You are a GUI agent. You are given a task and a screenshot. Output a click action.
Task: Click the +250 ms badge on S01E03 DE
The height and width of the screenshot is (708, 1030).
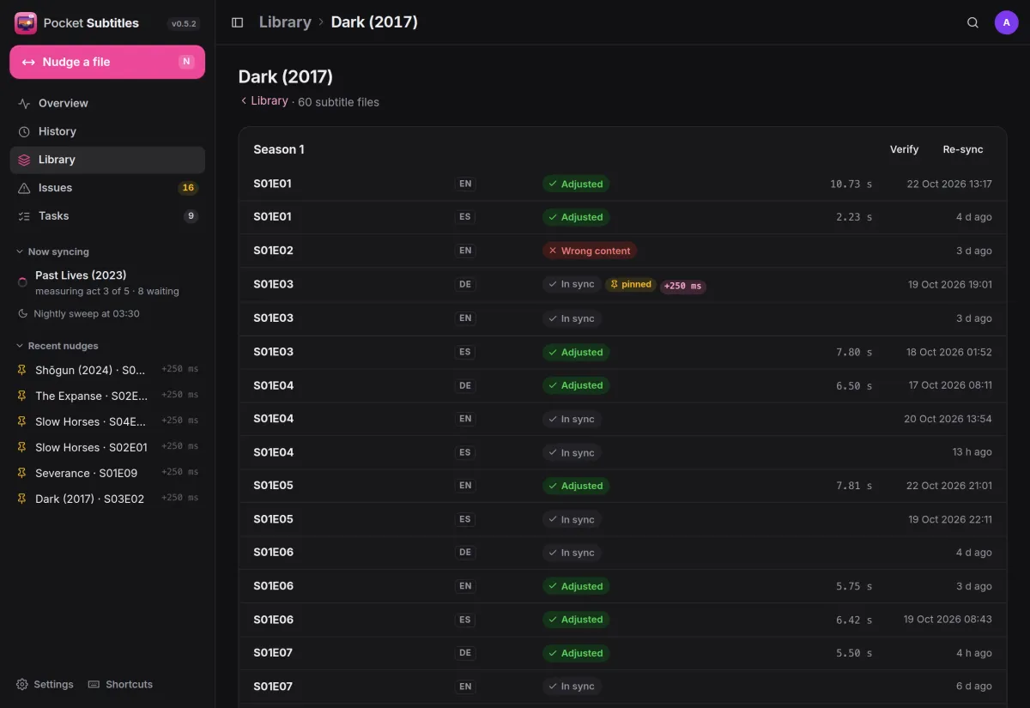click(x=682, y=286)
